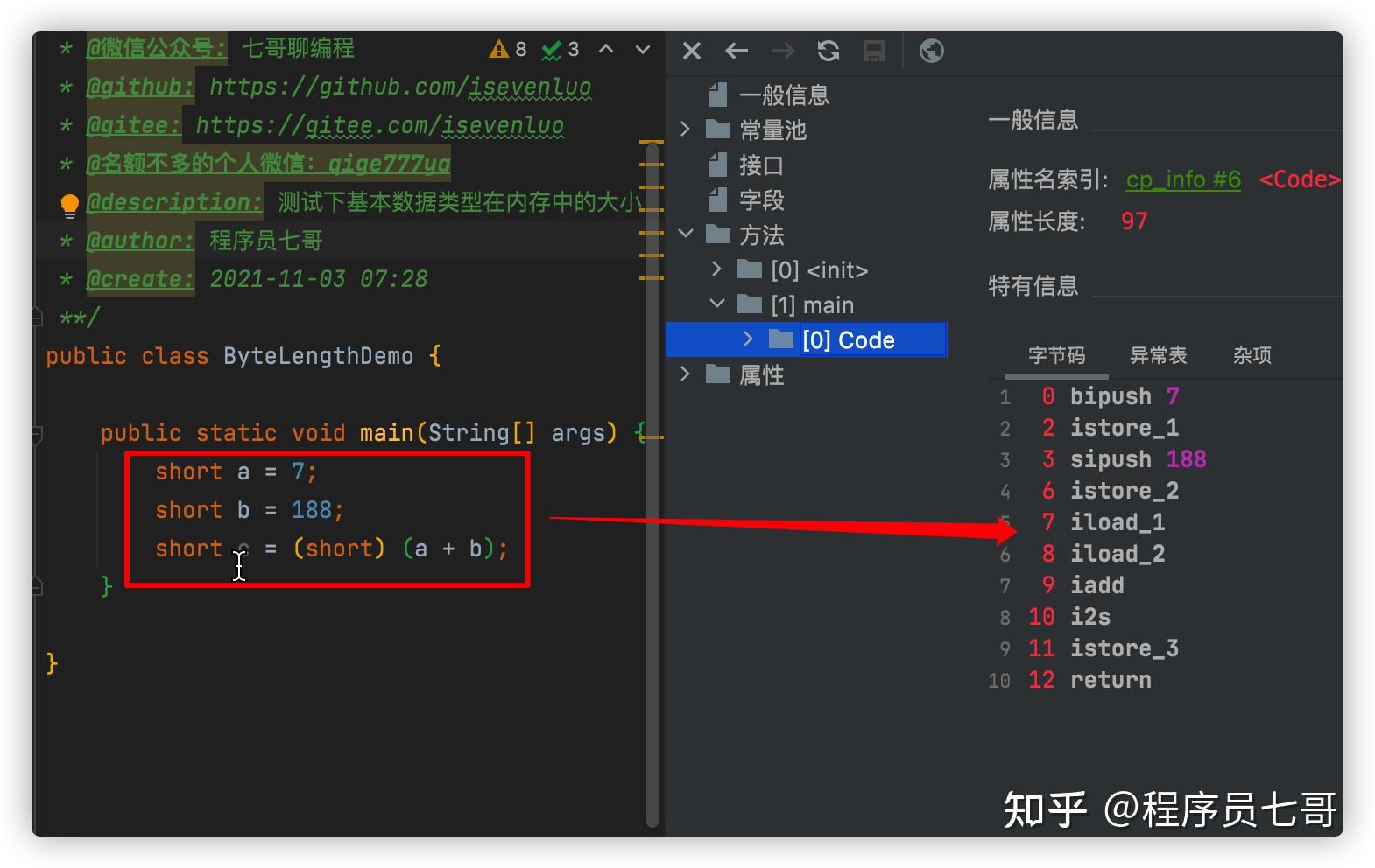Click the 'short b = 188;' code line
1375x868 pixels.
250,510
